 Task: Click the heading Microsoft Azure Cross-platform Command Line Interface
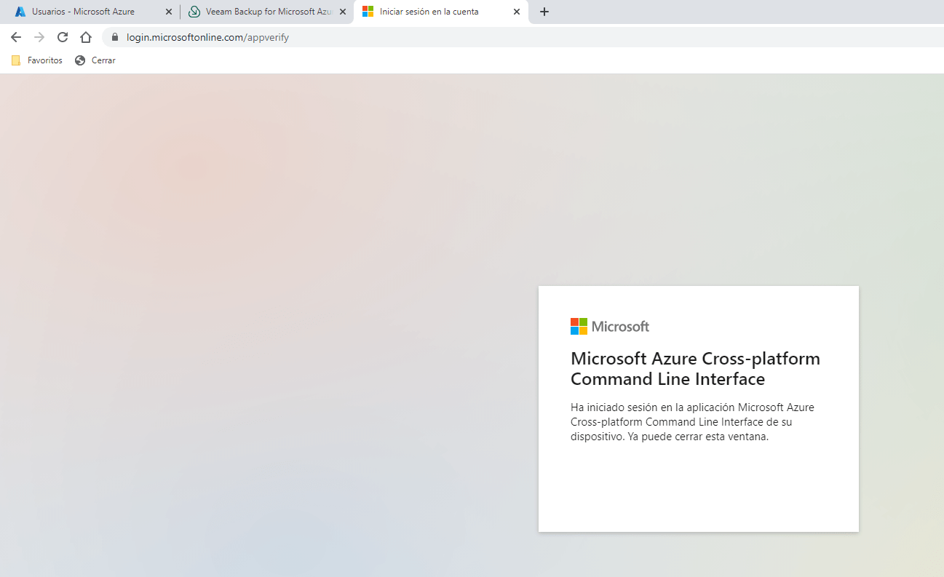pos(695,369)
